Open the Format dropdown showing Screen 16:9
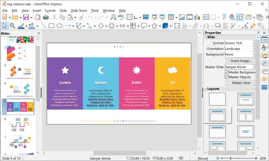Image resolution: width=269 pixels, height=161 pixels. (255, 43)
